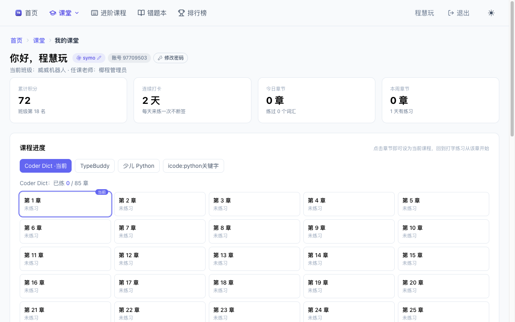515x322 pixels.
Task: Select chapter card 第 4 章
Action: click(x=349, y=204)
